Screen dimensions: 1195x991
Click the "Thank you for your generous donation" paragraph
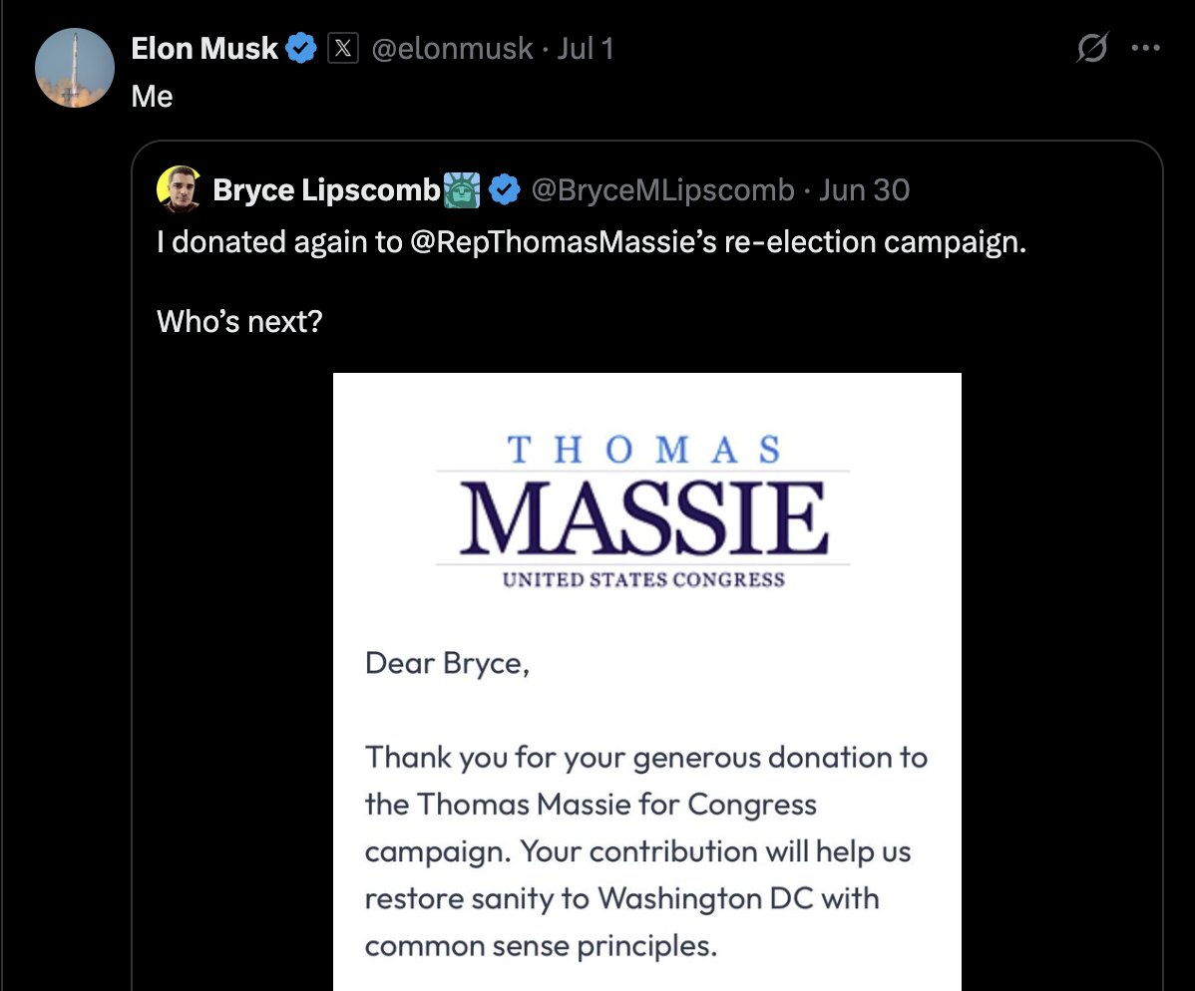click(x=645, y=850)
